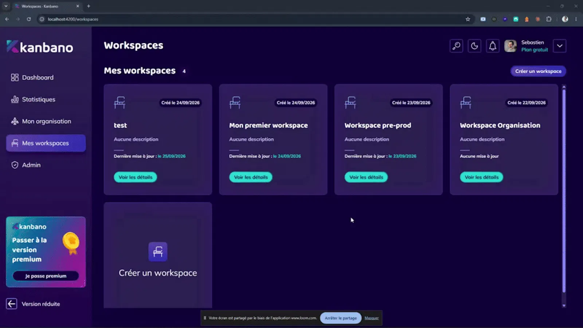
Task: Click scrollbar down arrow of workspace list
Action: (564, 306)
